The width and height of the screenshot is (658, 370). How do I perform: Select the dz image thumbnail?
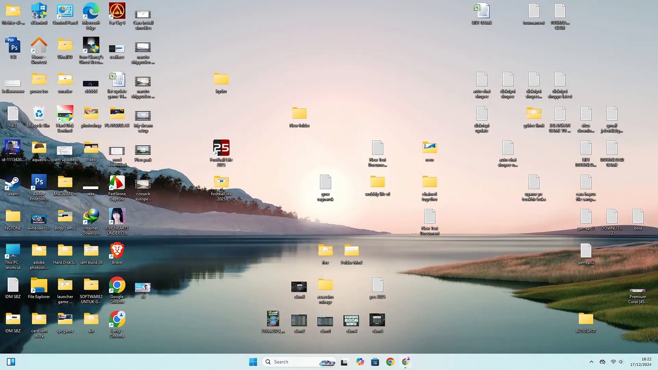(143, 290)
